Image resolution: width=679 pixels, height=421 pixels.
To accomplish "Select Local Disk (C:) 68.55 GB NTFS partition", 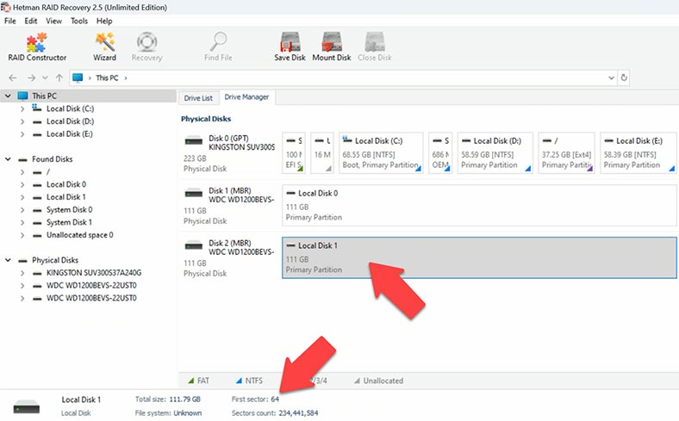I will pyautogui.click(x=381, y=152).
